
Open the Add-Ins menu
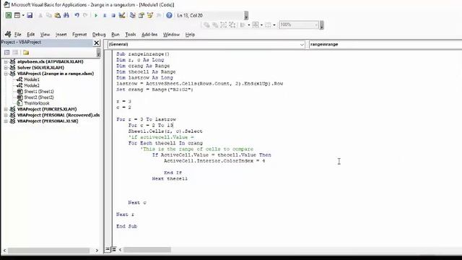click(x=149, y=35)
